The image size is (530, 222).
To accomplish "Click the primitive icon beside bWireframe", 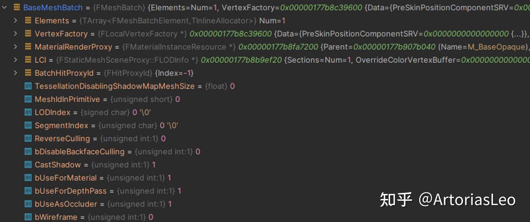I will (28, 217).
